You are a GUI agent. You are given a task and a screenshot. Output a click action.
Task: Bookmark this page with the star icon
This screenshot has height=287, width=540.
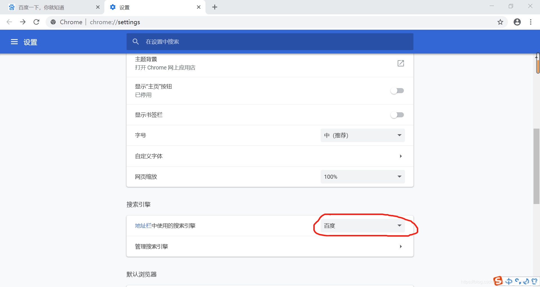click(x=500, y=22)
